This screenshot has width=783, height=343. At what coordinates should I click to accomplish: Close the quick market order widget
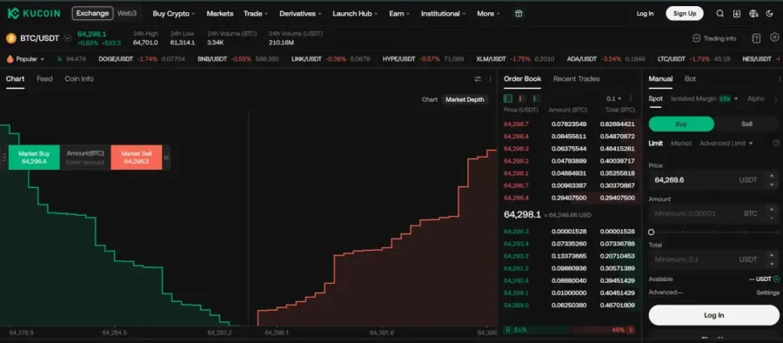pos(166,158)
